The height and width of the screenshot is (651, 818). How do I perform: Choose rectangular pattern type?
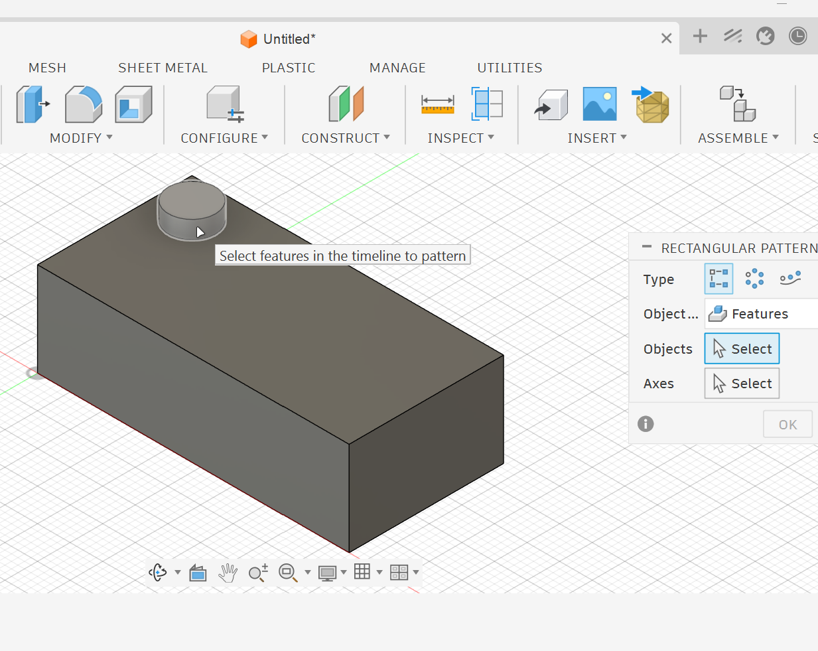coord(718,279)
